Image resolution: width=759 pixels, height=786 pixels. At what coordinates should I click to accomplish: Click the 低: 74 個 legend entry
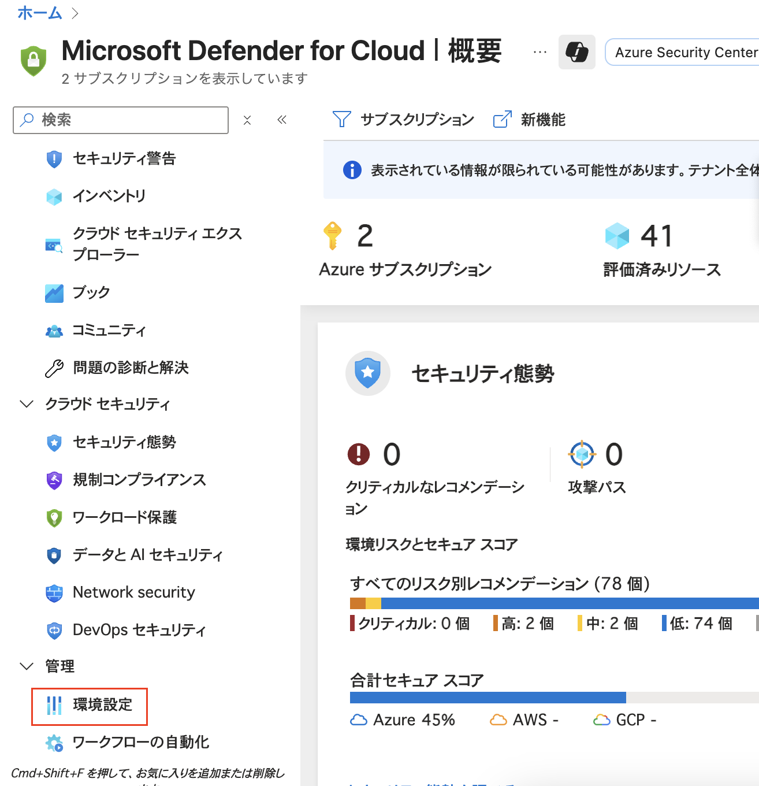tap(697, 624)
